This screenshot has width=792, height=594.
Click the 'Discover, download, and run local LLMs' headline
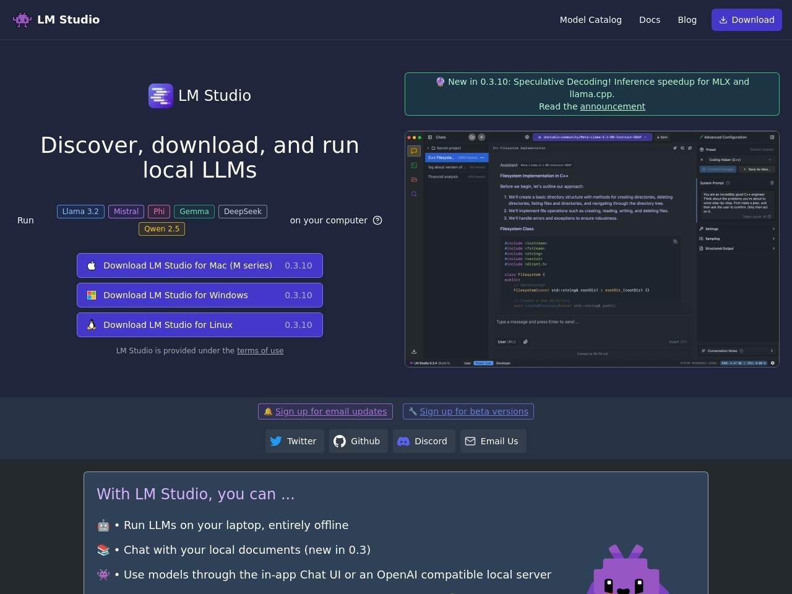[x=200, y=158]
